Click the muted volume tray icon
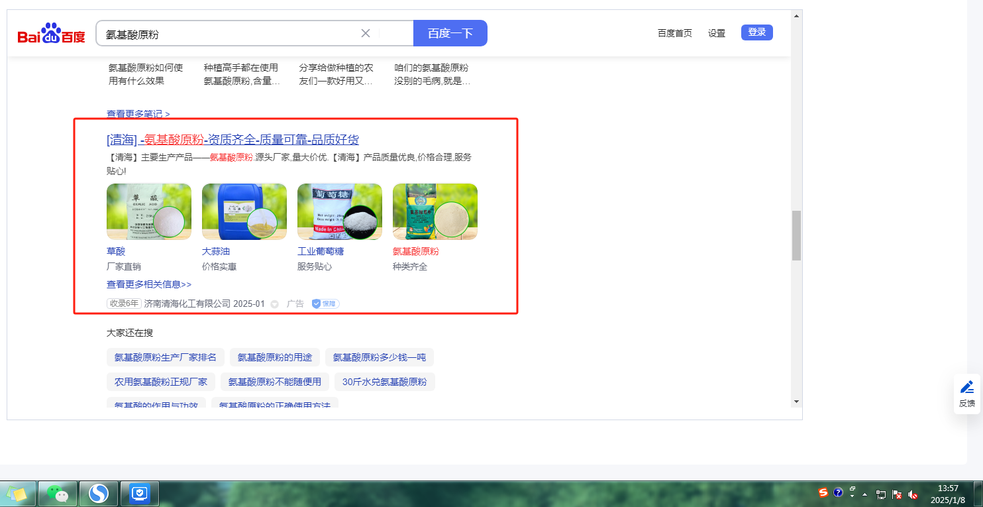Image resolution: width=983 pixels, height=507 pixels. tap(913, 494)
